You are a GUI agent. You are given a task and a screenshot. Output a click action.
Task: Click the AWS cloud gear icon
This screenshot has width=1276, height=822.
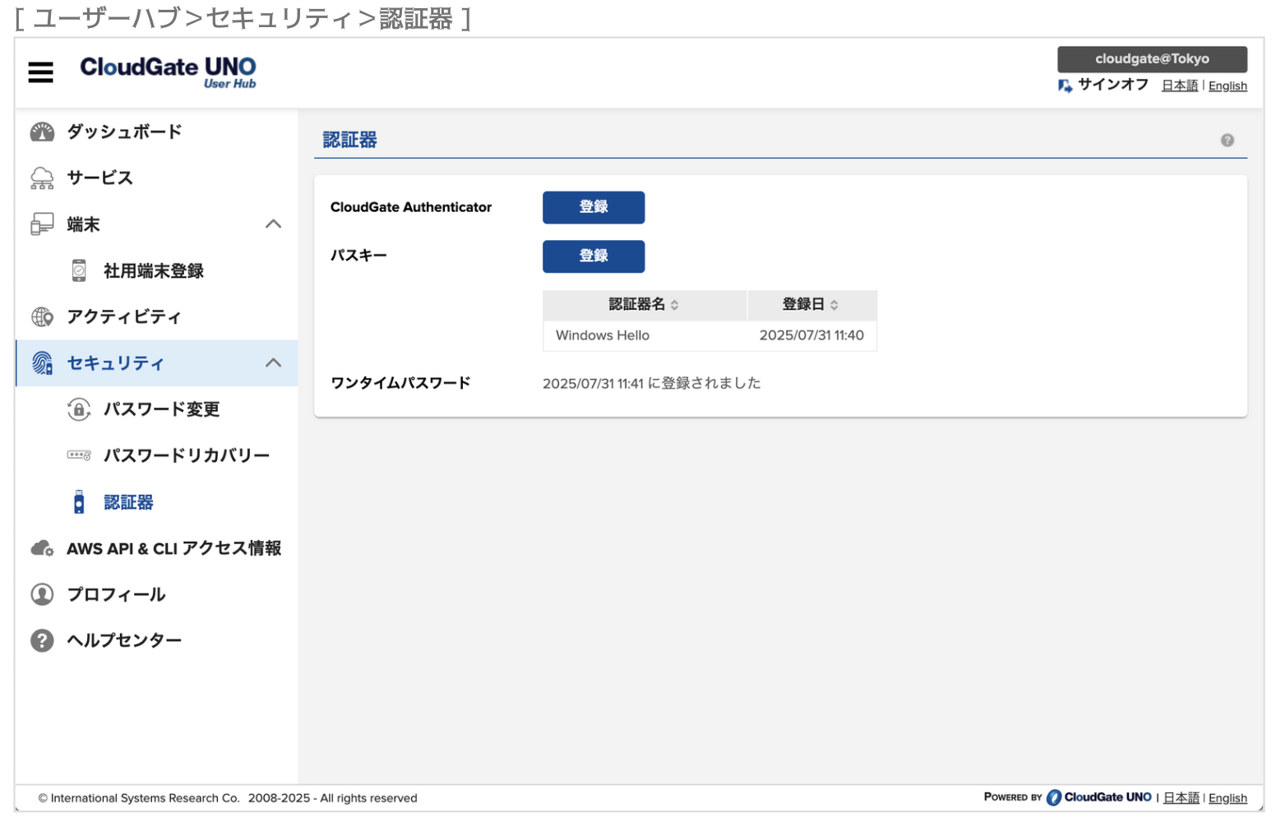tap(42, 547)
